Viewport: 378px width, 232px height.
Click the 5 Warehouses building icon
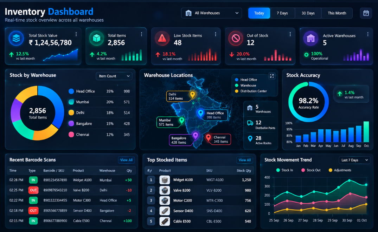pos(250,108)
